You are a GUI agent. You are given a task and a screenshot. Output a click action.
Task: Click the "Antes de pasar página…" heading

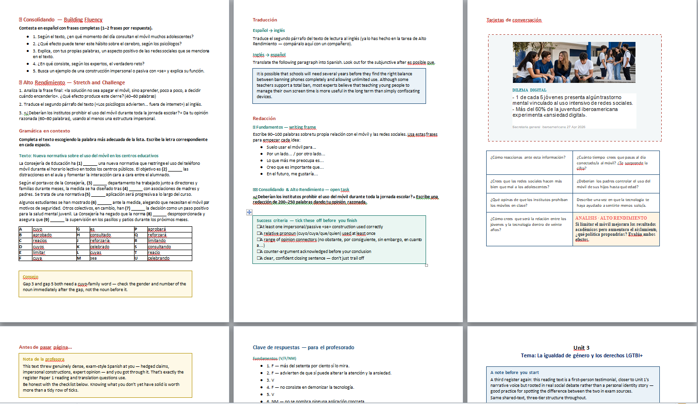[x=45, y=347]
